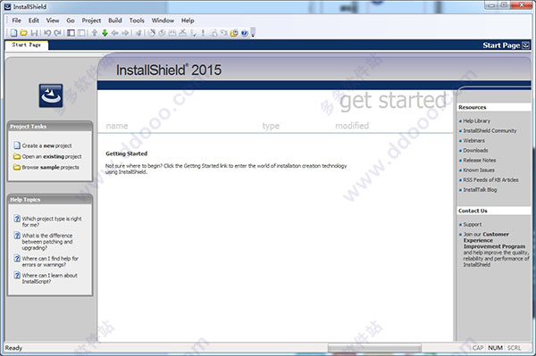Click the name column header
This screenshot has width=536, height=356.
tap(117, 126)
